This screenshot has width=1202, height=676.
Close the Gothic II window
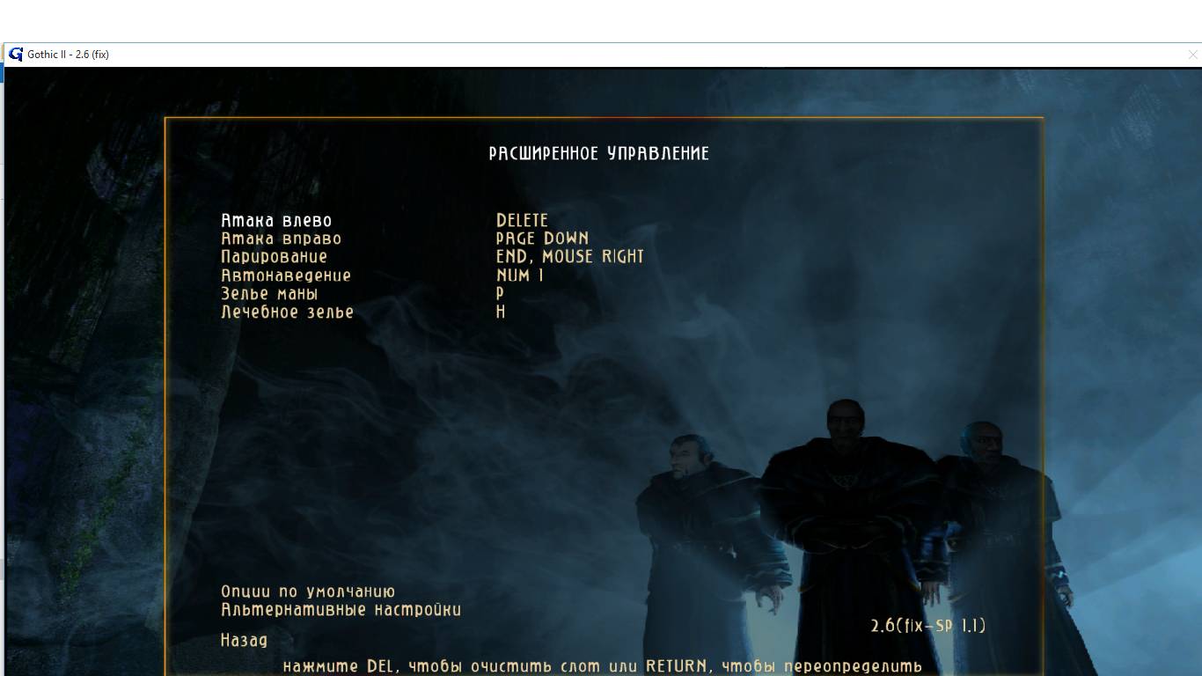tap(1192, 55)
